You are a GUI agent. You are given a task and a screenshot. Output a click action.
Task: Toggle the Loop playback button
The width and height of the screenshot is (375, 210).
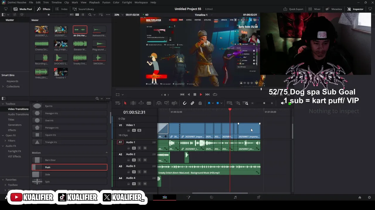(215, 94)
